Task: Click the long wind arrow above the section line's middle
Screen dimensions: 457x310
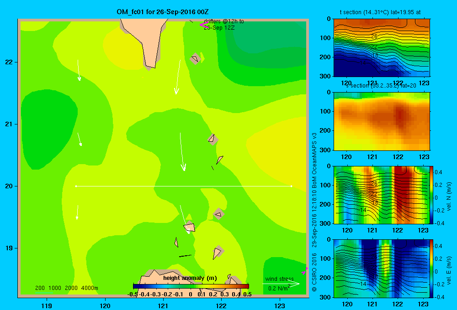Action: (x=182, y=152)
